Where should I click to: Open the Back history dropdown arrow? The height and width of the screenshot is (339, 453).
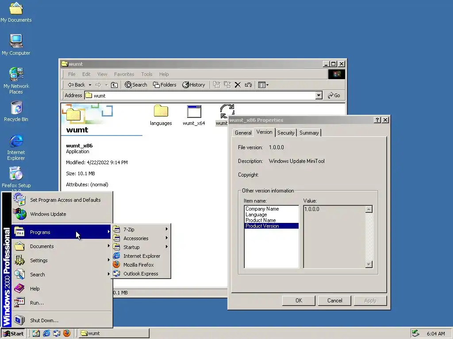[x=90, y=85]
